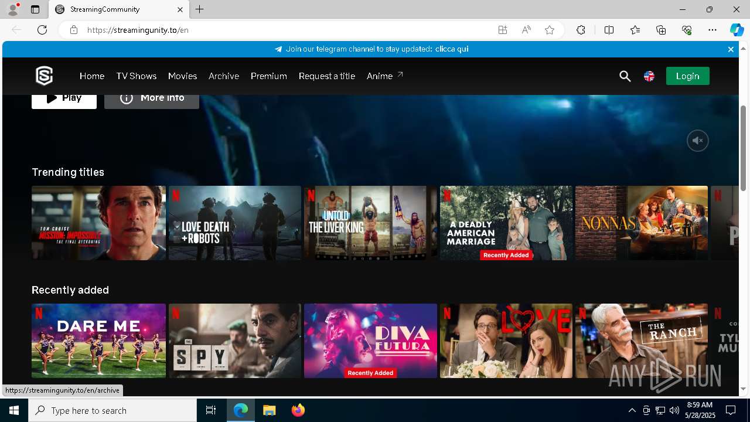Screen dimensions: 750x422
Task: Click the Recently added heading
Action: pyautogui.click(x=70, y=290)
